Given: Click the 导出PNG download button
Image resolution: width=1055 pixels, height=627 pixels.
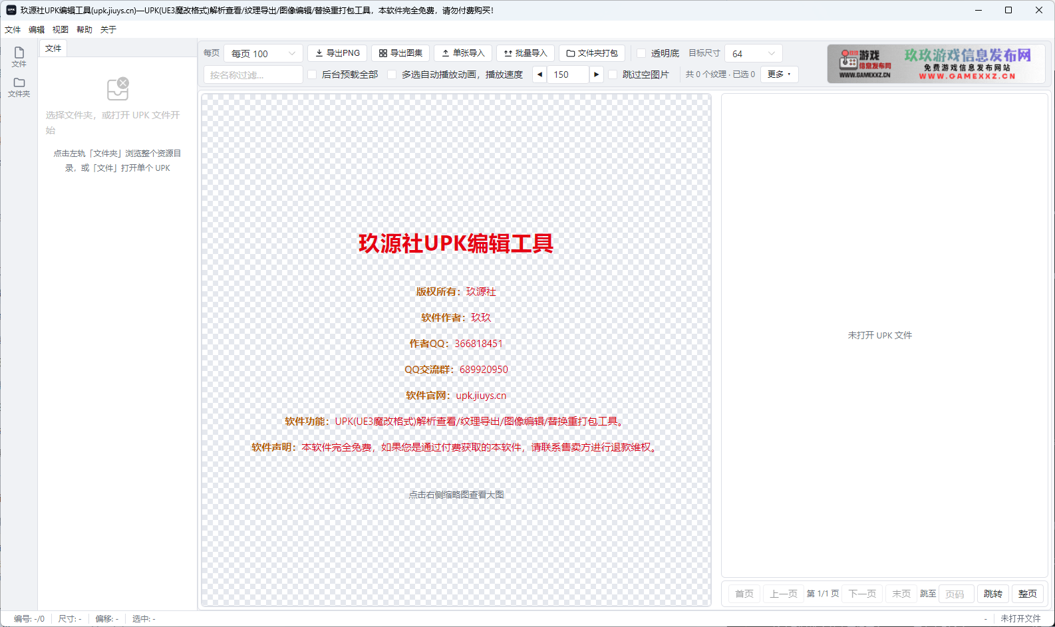Looking at the screenshot, I should pos(337,53).
